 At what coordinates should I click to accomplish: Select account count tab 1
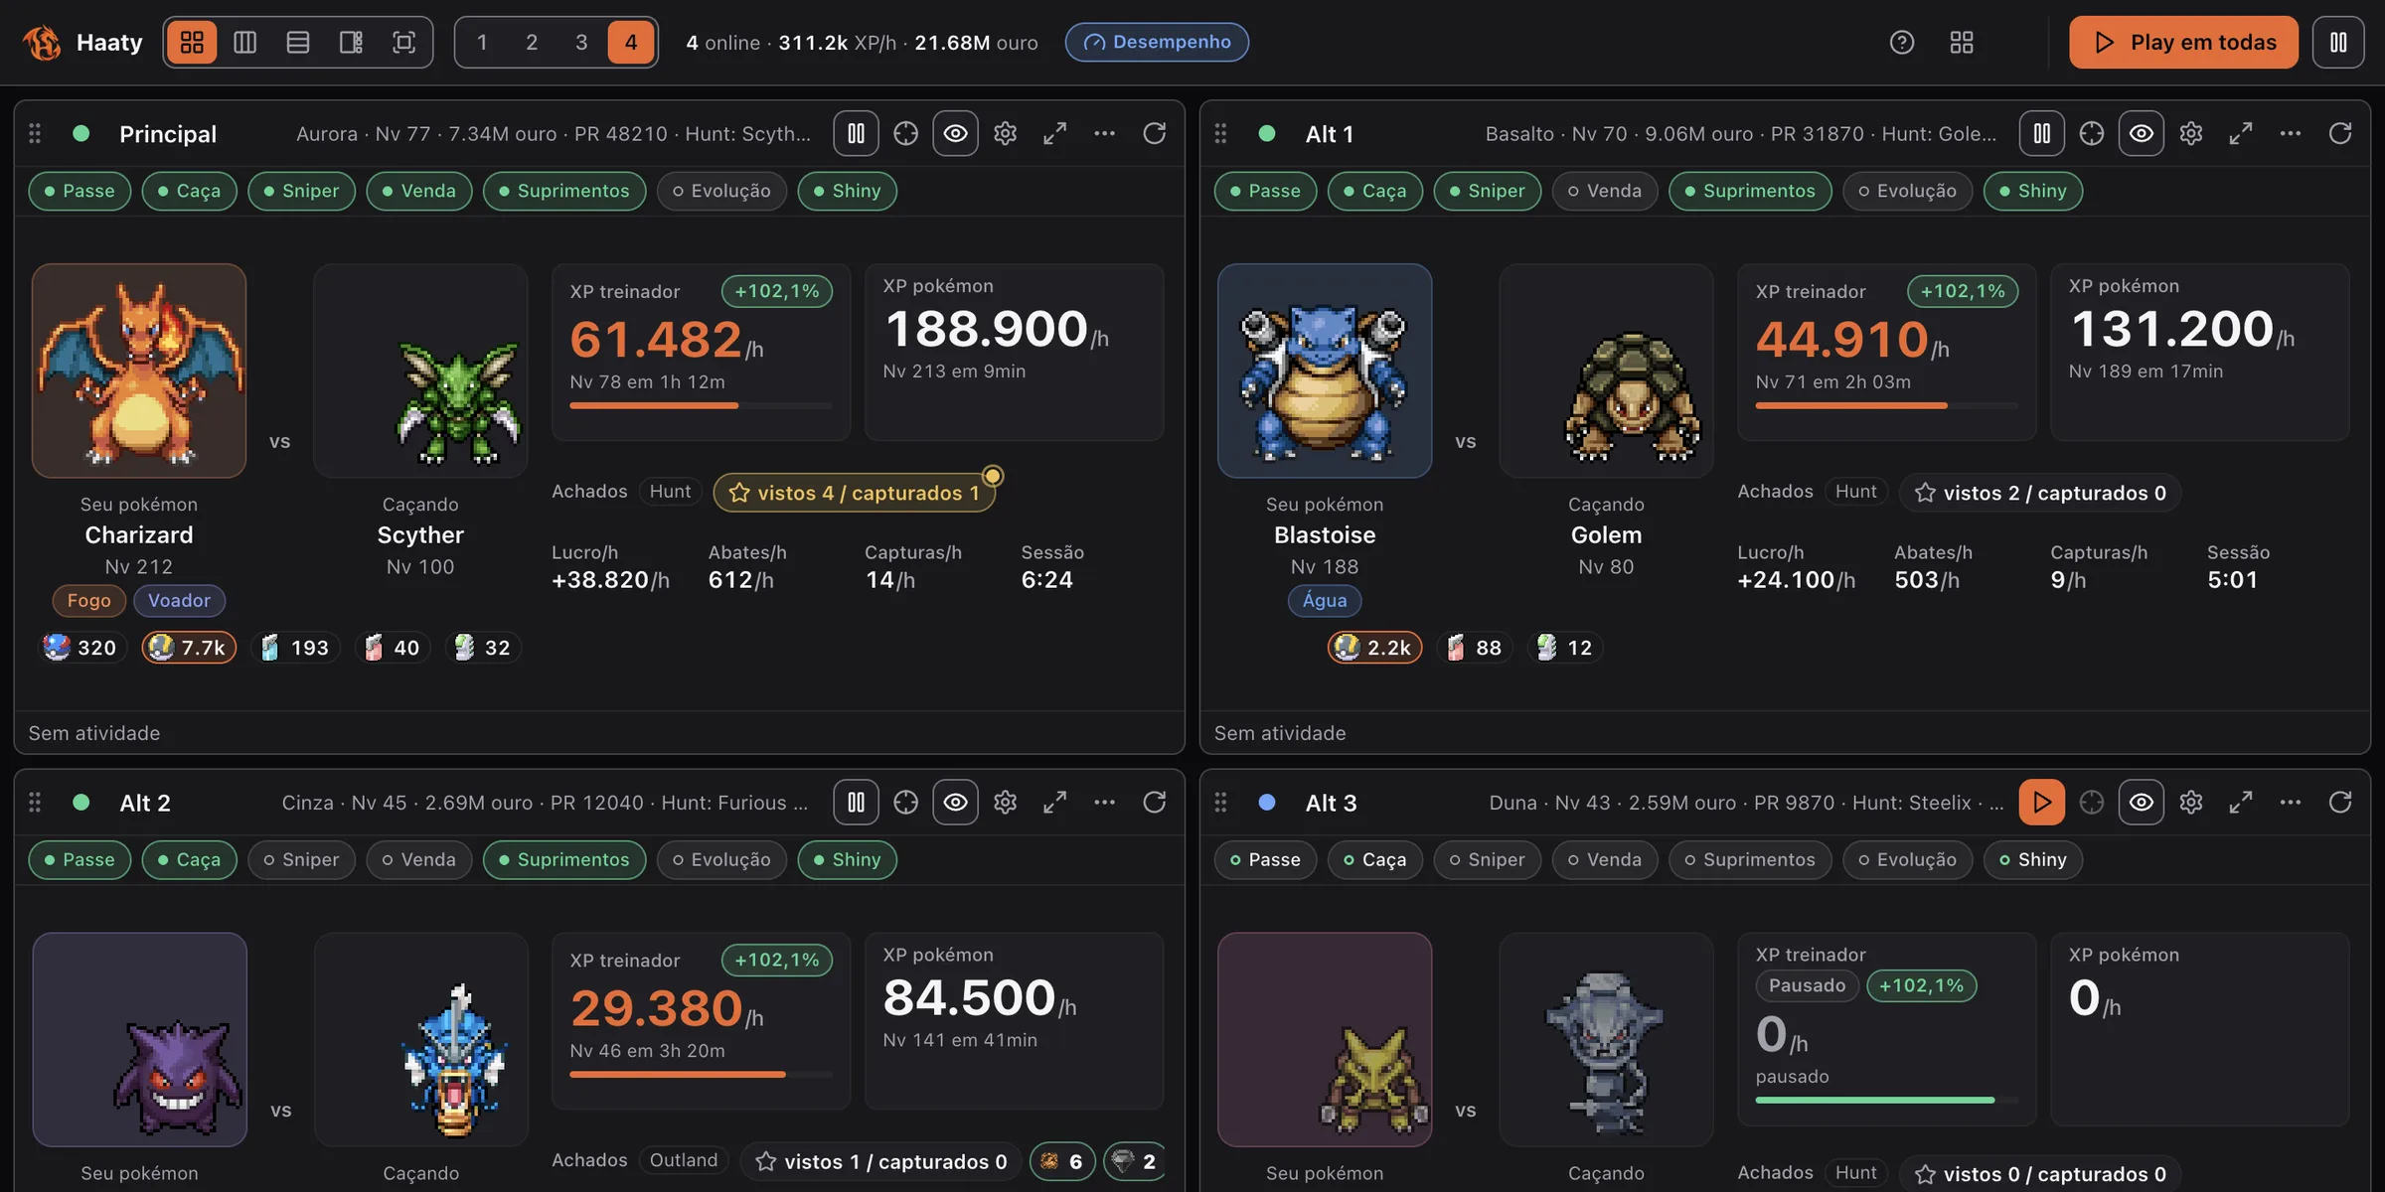482,42
